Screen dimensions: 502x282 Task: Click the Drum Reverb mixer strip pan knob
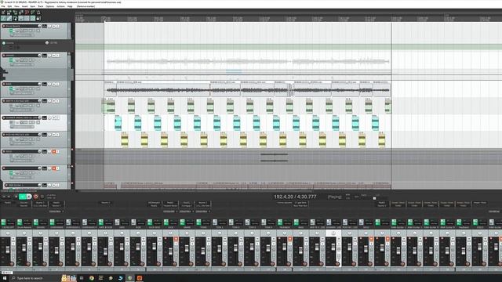[x=24, y=233]
